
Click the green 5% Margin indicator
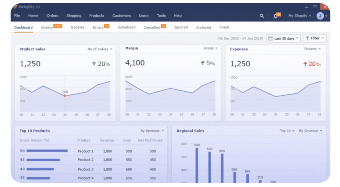[208, 63]
